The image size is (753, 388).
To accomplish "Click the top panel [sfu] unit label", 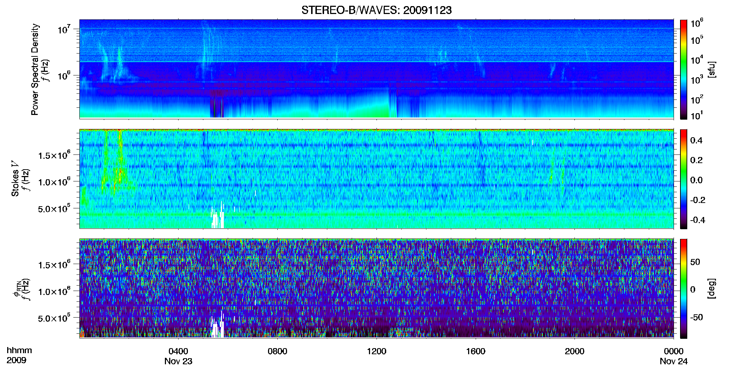I will 712,69.
